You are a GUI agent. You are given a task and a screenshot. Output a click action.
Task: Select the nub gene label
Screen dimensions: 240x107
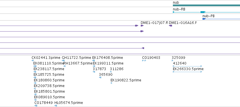pos(176,3)
